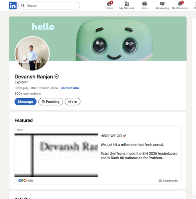The image size is (196, 199).
Task: Click the Explorer headline text
Action: [21, 82]
